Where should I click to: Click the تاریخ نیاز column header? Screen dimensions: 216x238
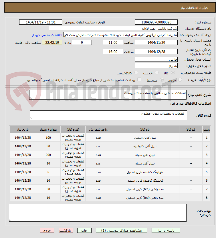click(x=23, y=130)
